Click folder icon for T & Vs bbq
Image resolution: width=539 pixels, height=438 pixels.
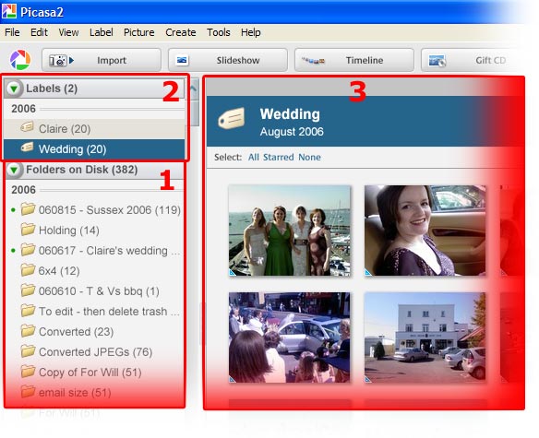28,290
